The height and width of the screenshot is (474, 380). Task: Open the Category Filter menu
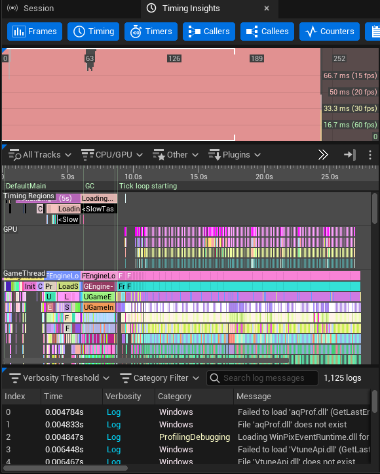click(x=160, y=378)
